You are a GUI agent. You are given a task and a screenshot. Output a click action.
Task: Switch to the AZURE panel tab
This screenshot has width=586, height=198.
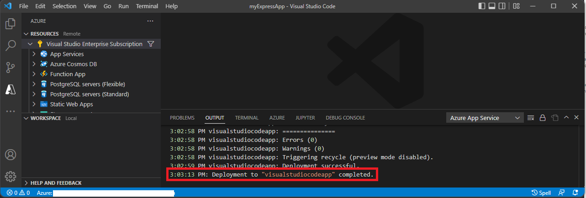[277, 118]
